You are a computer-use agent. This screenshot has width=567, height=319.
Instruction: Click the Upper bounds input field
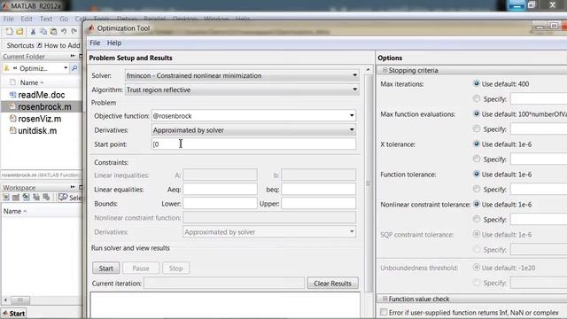pyautogui.click(x=319, y=203)
